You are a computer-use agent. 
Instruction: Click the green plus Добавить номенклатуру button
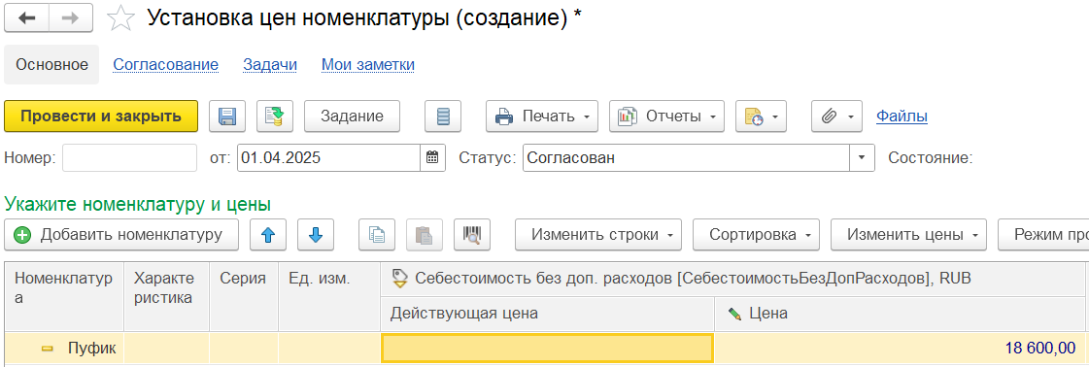121,235
